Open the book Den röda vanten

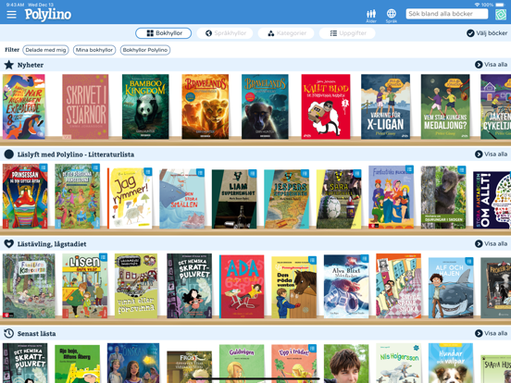coord(294,287)
